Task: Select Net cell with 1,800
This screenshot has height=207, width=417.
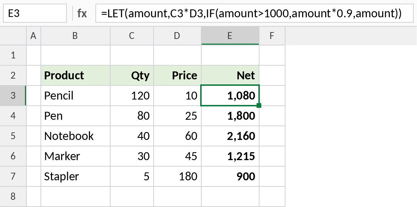Action: (230, 116)
